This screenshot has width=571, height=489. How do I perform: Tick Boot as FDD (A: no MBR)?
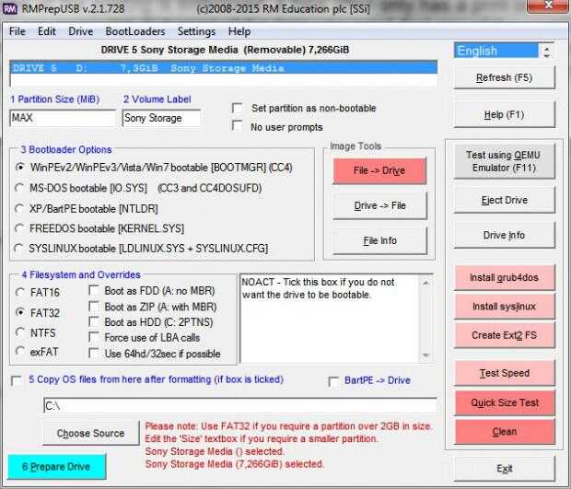94,291
